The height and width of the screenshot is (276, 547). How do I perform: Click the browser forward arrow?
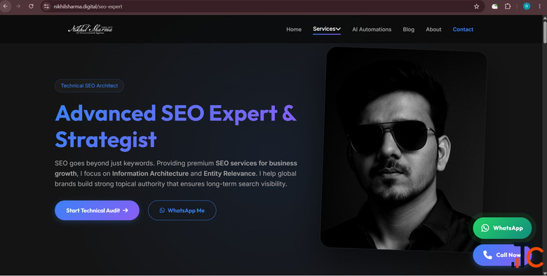pyautogui.click(x=18, y=6)
